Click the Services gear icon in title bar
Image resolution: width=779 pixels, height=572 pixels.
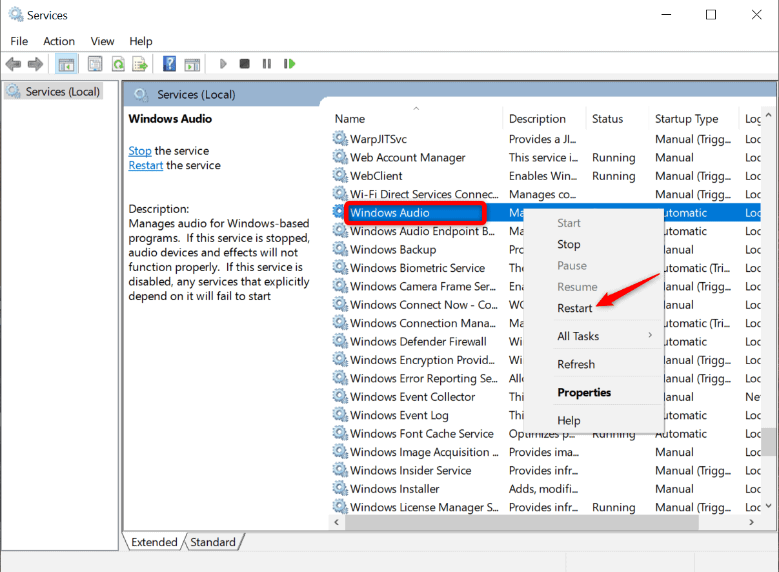click(x=15, y=14)
